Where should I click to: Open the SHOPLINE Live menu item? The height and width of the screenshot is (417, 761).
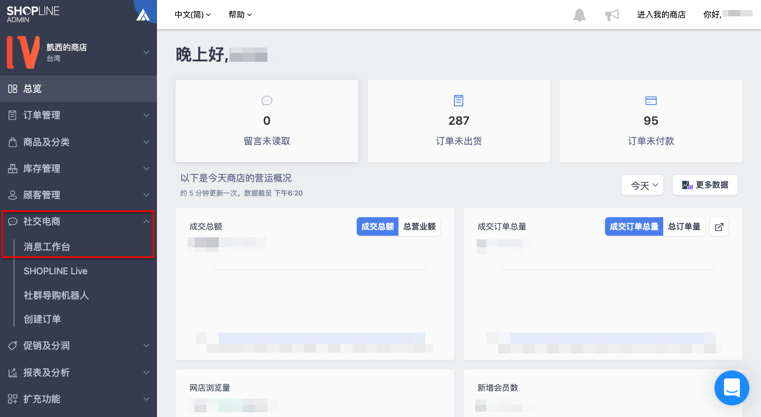tap(55, 271)
